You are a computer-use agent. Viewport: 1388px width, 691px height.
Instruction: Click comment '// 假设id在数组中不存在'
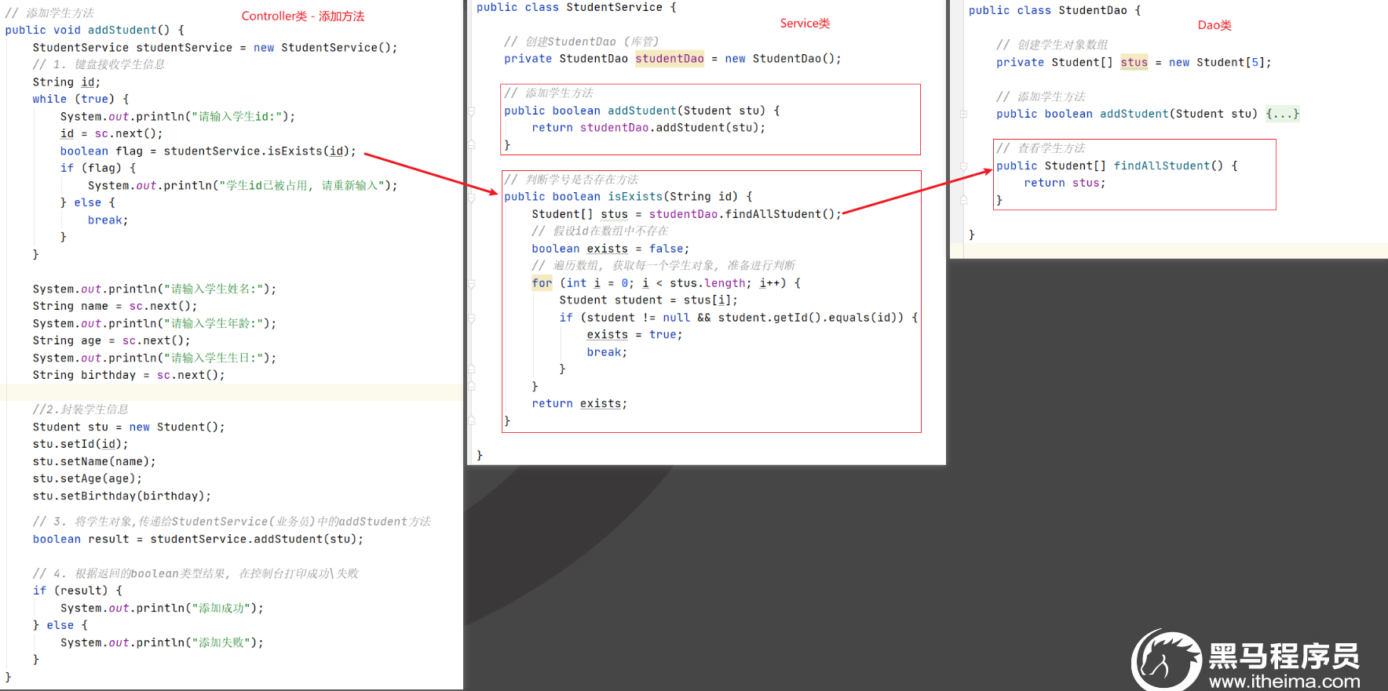[x=601, y=231]
